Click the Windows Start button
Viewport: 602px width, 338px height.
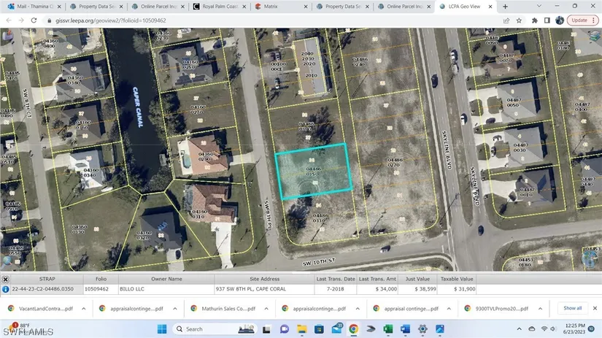(160, 329)
